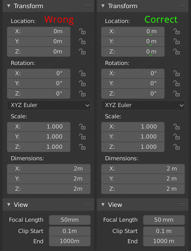This screenshot has height=251, width=191.
Task: Toggle Location X lock in left panel
Action: coord(82,31)
